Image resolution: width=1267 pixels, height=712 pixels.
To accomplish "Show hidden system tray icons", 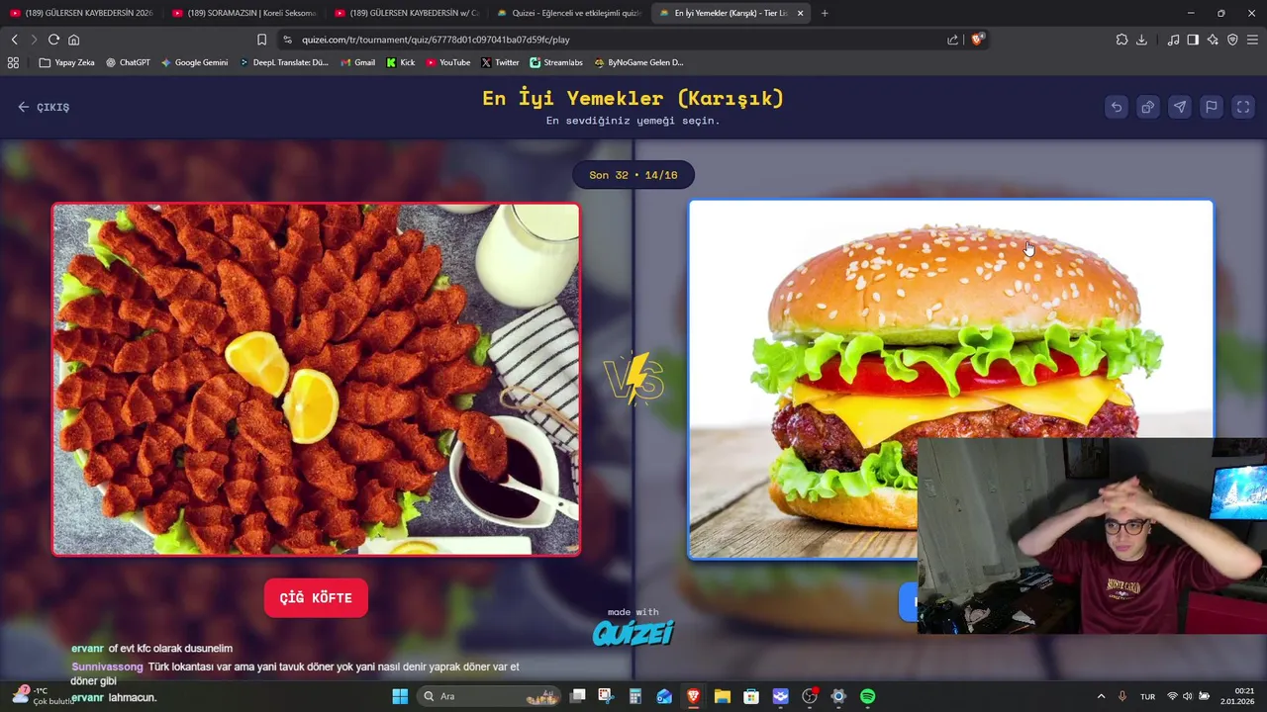I will point(1101,696).
